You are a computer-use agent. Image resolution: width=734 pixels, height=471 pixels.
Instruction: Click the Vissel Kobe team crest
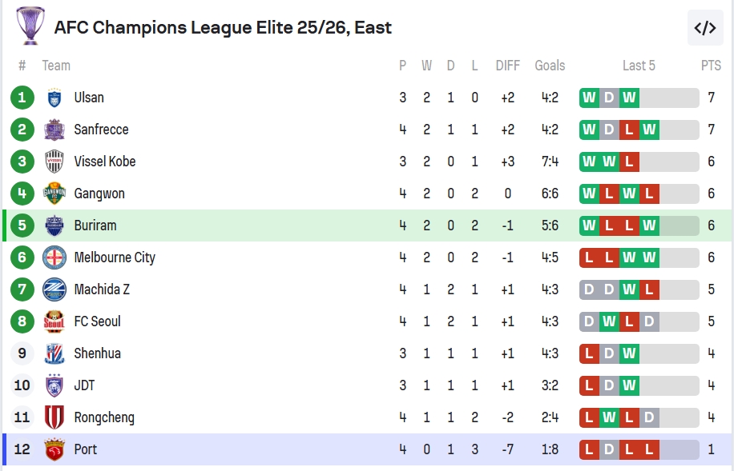[54, 162]
